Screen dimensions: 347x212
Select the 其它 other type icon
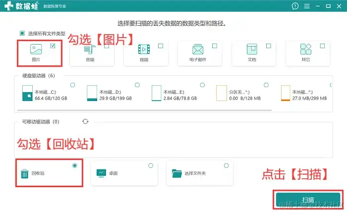[x=306, y=49]
